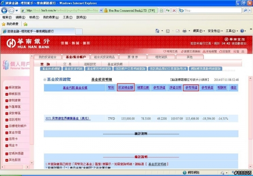Click the 網路帳務異動明細查詢 blue button

tap(206, 69)
